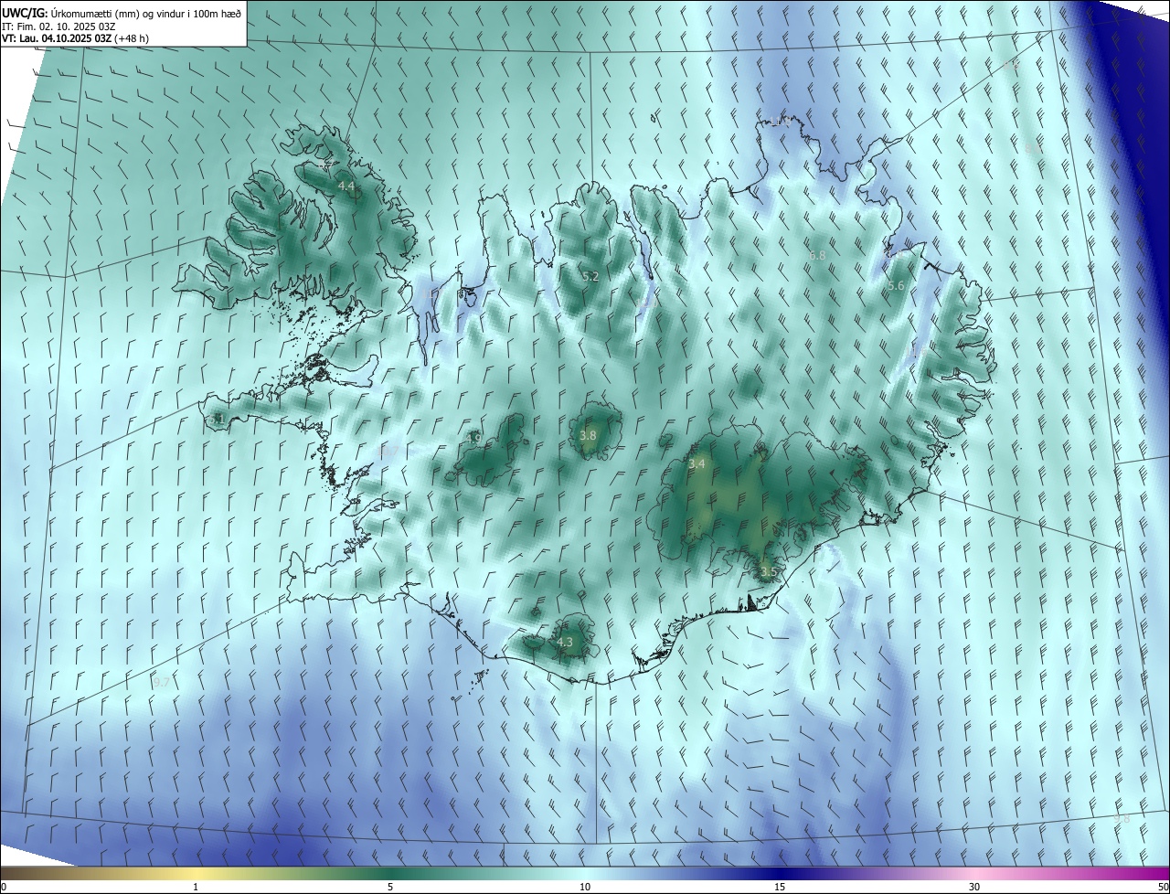Image resolution: width=1170 pixels, height=894 pixels.
Task: Click the 5.6 value near the east coast
Action: tap(896, 286)
